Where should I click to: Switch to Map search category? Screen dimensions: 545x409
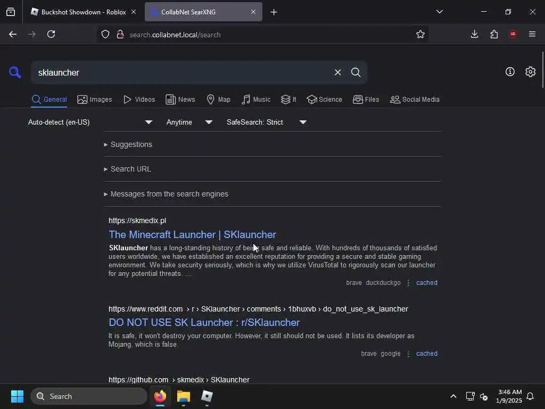coord(218,100)
